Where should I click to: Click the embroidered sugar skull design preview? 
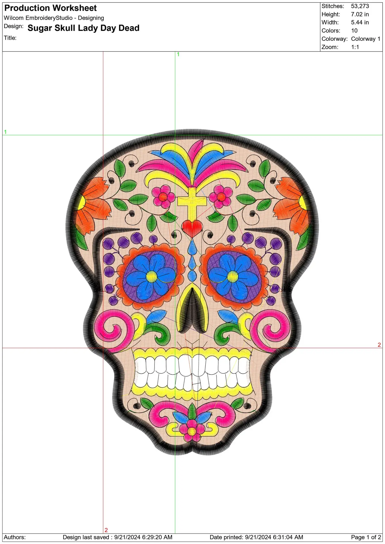192,292
